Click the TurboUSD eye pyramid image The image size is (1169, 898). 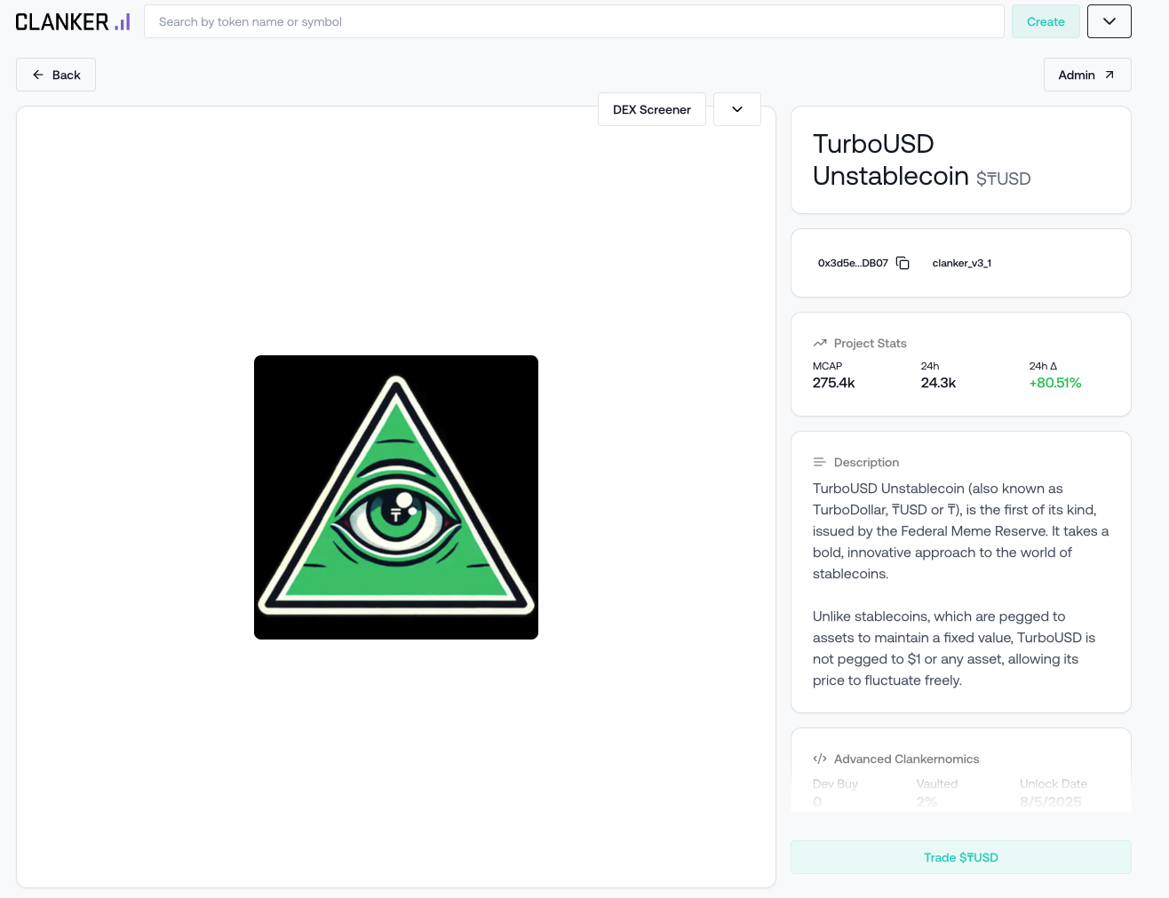pyautogui.click(x=396, y=497)
